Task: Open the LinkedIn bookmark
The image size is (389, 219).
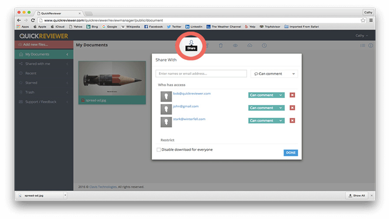Action: tap(194, 27)
